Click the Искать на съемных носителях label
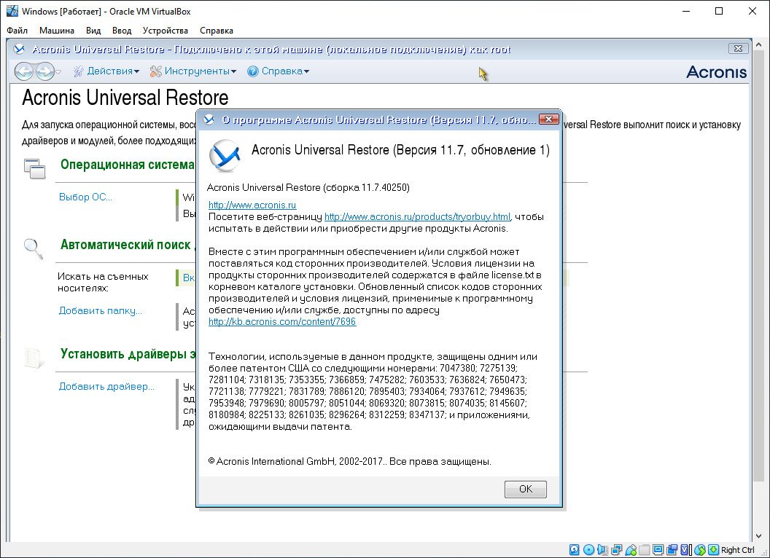The width and height of the screenshot is (770, 558). coord(103,282)
